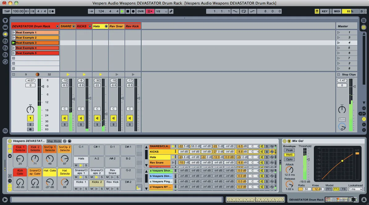Viewport: 369px width, 205px height.
Task: Solo the DEVASTATOR Drum Rack track
Action: (x=30, y=124)
